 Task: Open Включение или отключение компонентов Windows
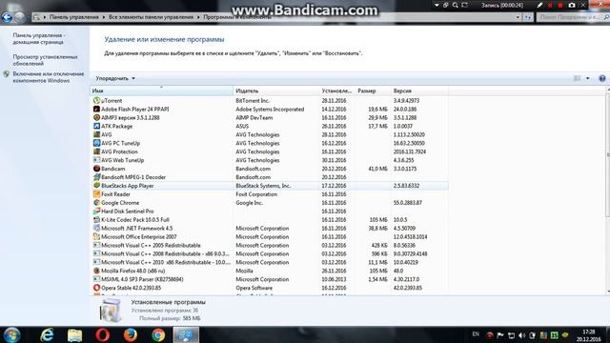[49, 77]
